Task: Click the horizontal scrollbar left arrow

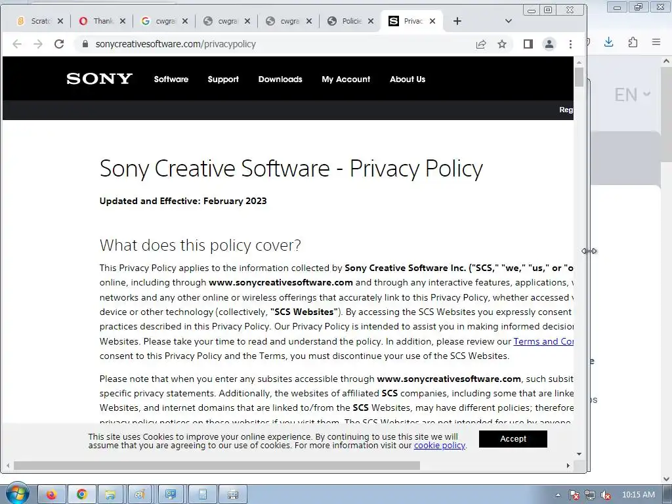Action: click(8, 465)
